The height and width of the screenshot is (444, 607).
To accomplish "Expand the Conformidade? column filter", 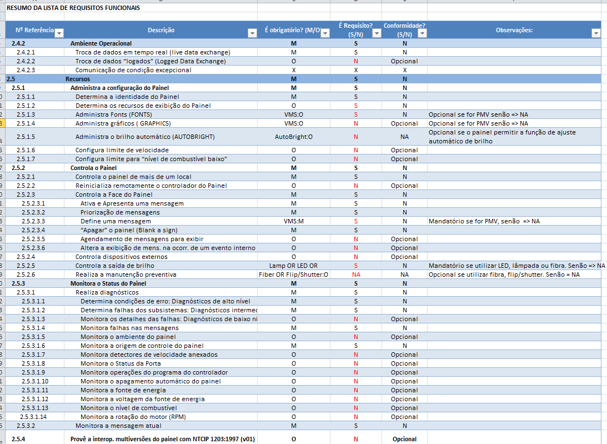I will point(422,33).
